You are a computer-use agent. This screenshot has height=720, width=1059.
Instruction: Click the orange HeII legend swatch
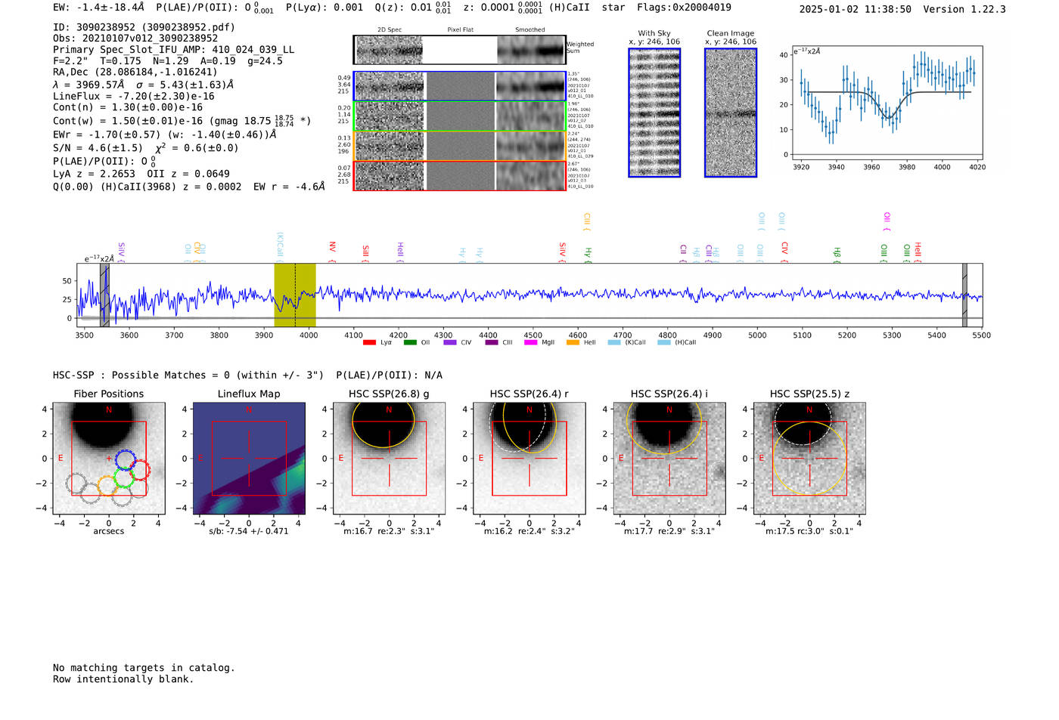[573, 343]
